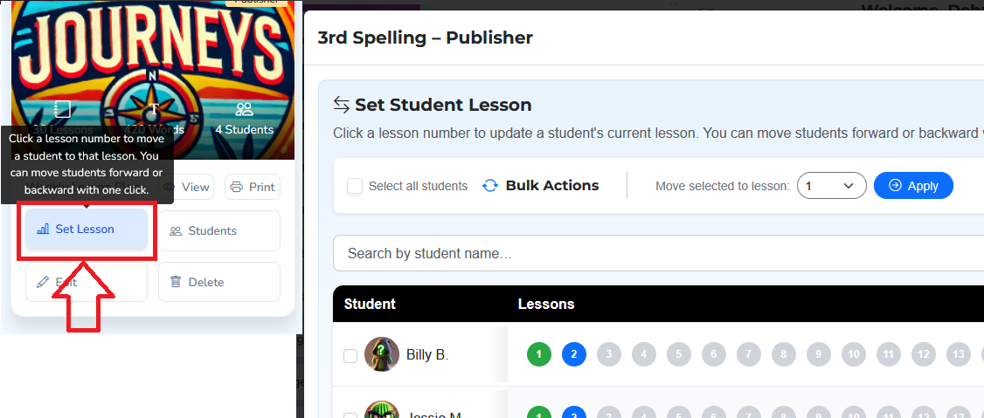Click the Bulk Actions label

pyautogui.click(x=552, y=186)
